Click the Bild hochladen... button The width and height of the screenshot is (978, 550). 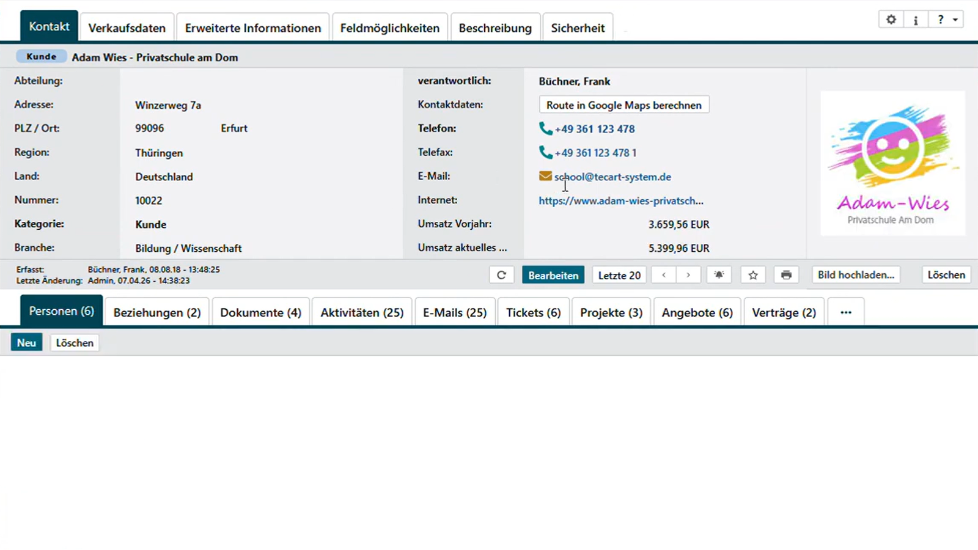click(856, 275)
